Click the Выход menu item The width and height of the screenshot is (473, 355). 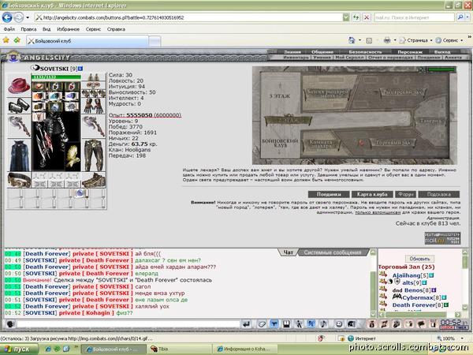pyautogui.click(x=442, y=52)
